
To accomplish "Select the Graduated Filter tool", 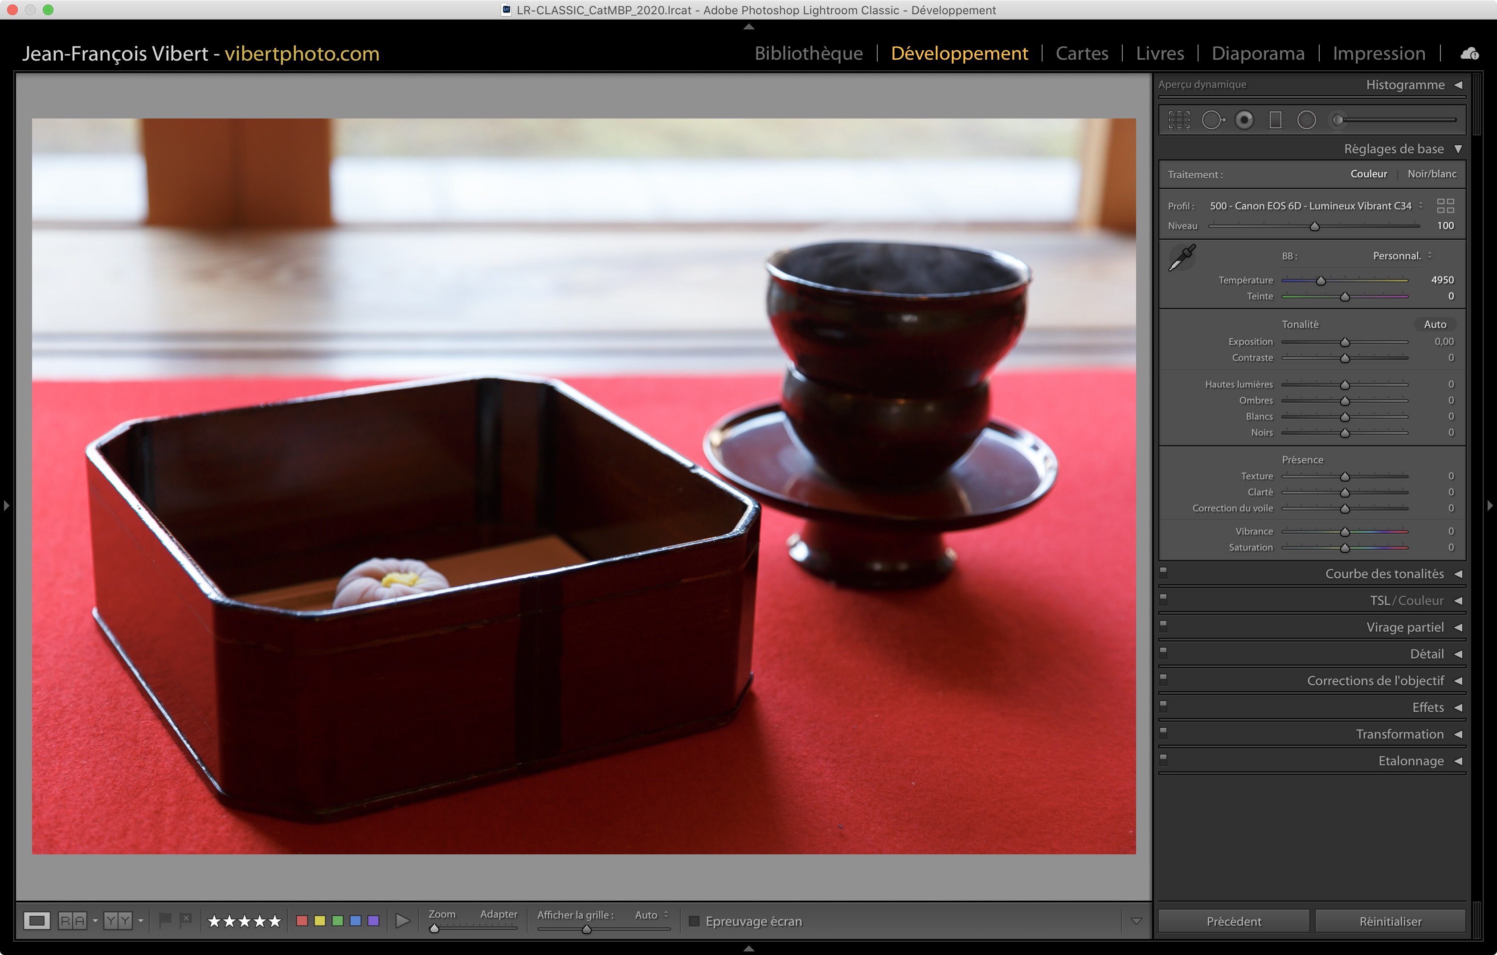I will click(1275, 120).
